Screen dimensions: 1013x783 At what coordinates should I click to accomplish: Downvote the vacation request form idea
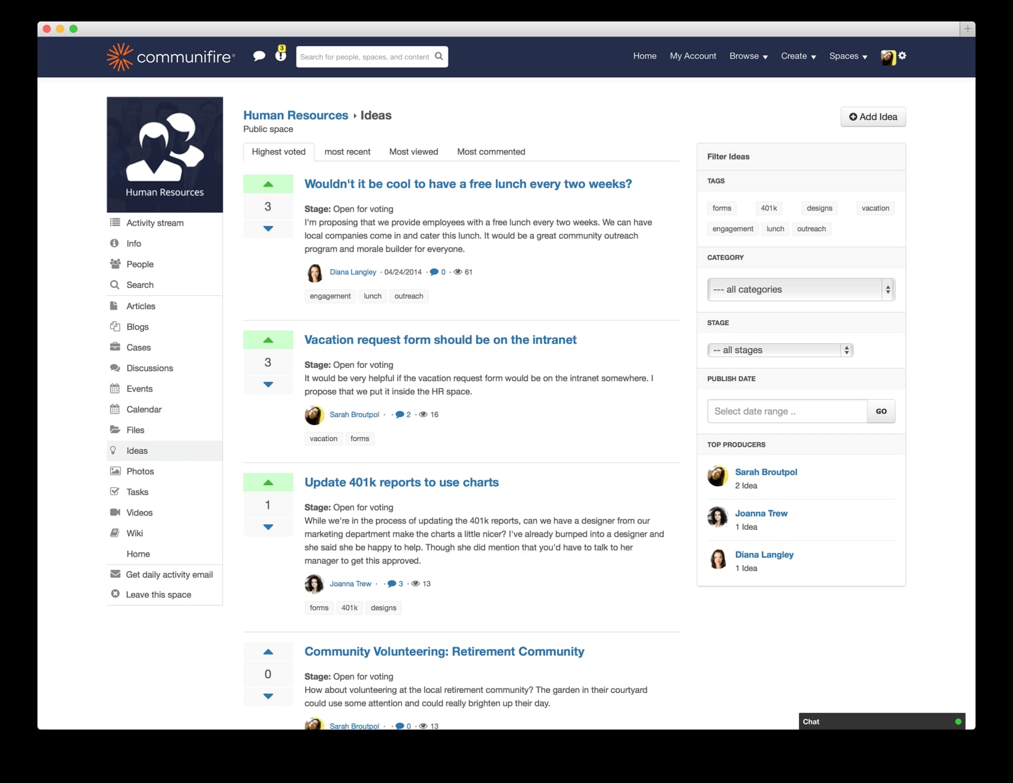pyautogui.click(x=268, y=385)
